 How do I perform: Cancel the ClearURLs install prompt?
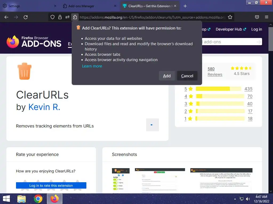(x=187, y=76)
